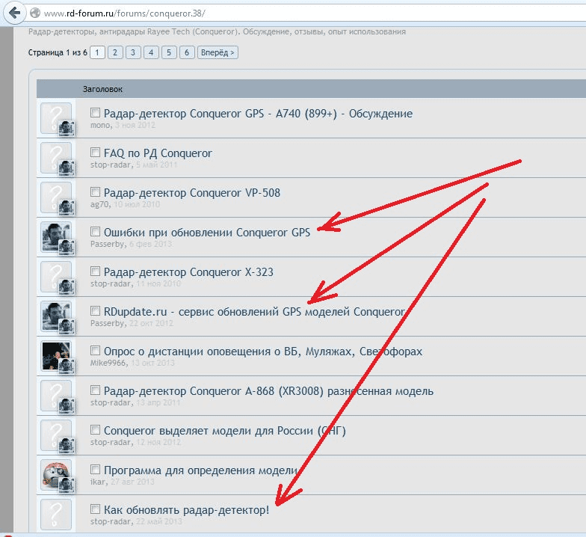Open Программа для определения модели thread
Screen dimensions: 586x537
tap(200, 470)
